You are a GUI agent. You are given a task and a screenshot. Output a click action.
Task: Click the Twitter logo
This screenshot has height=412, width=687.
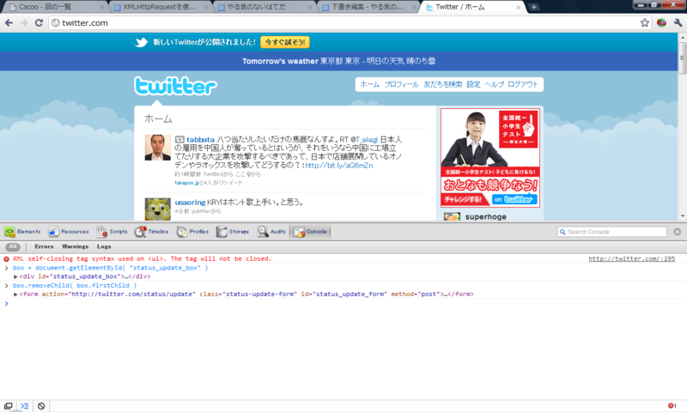(175, 86)
